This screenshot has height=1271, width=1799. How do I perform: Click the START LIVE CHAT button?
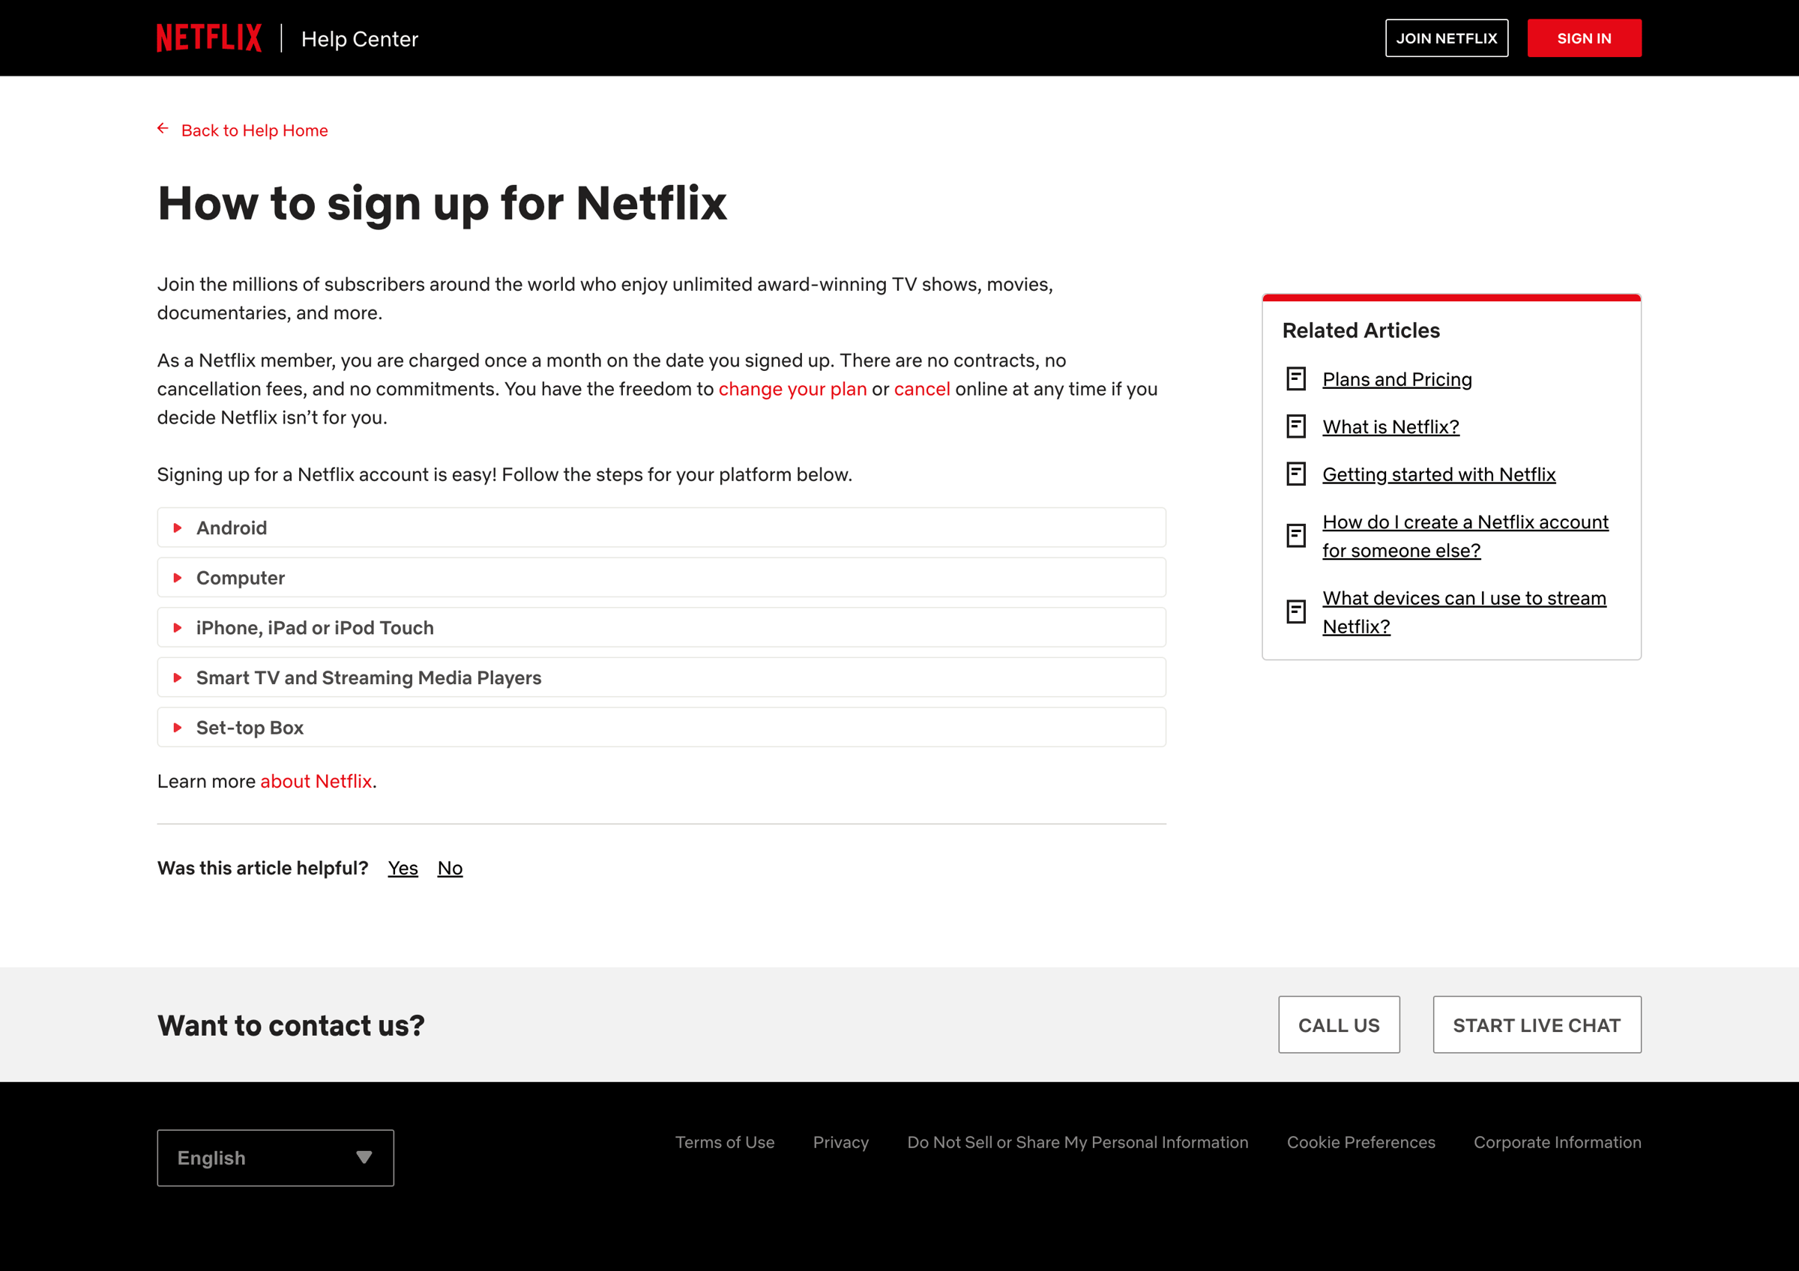point(1537,1025)
